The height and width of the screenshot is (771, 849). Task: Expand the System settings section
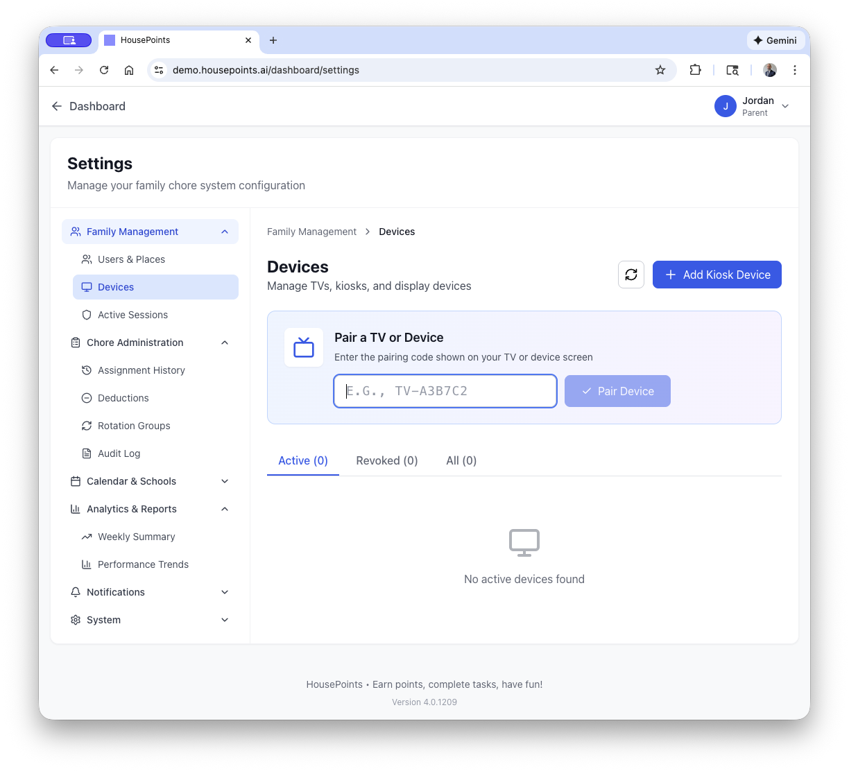click(225, 620)
